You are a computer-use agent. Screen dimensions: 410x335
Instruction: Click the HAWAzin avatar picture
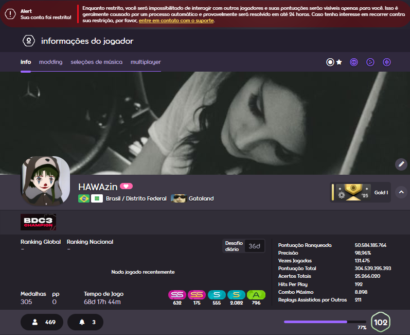(x=45, y=181)
